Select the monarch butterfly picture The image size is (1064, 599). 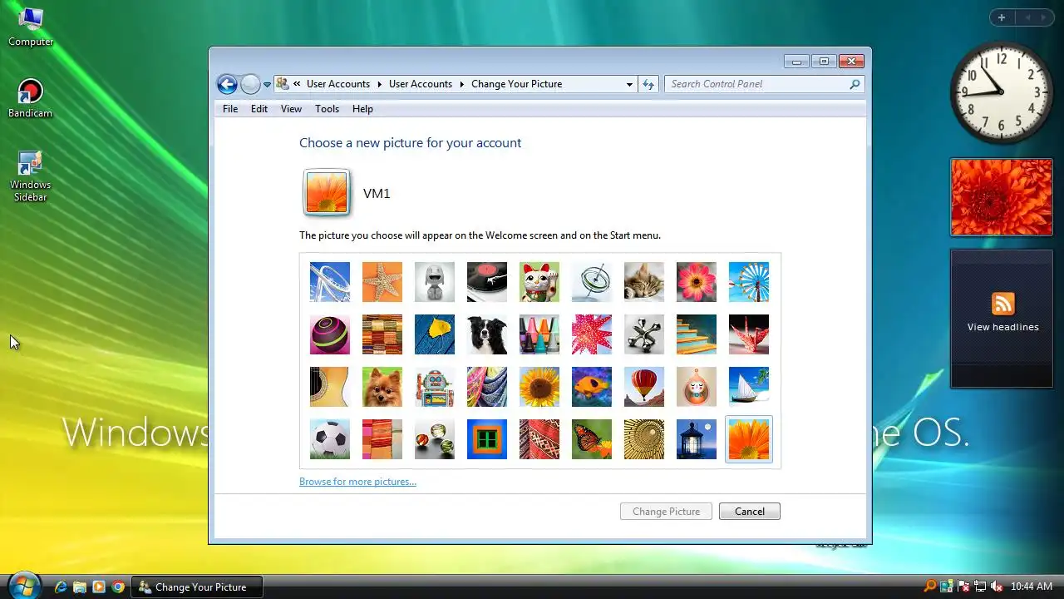point(592,439)
